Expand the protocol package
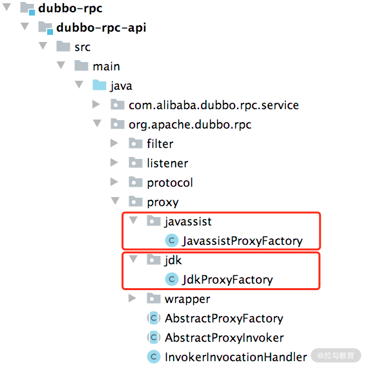 (114, 182)
